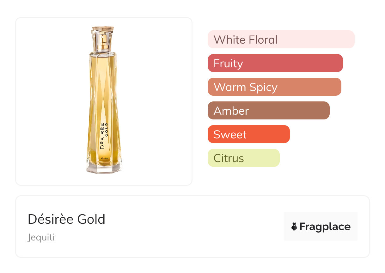Open the Désirèe Gold fragrance title
The height and width of the screenshot is (273, 385).
click(66, 219)
